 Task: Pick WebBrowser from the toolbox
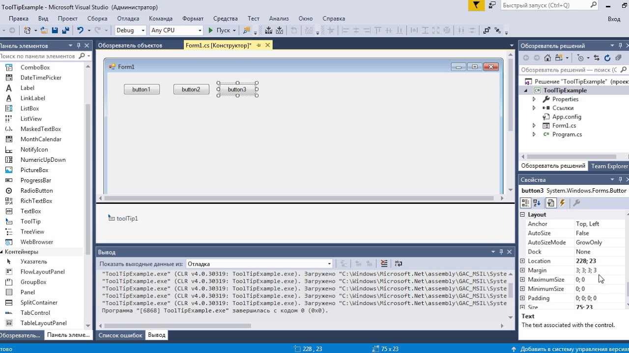(x=36, y=242)
